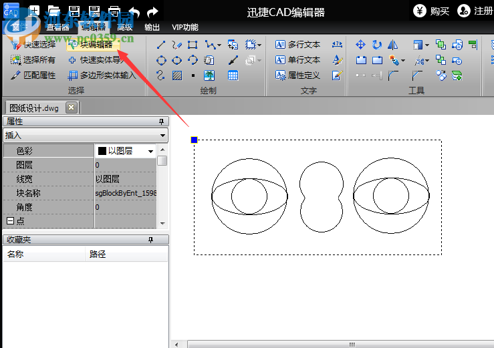Click the 匹配属性 button
The height and width of the screenshot is (348, 494).
[x=33, y=75]
